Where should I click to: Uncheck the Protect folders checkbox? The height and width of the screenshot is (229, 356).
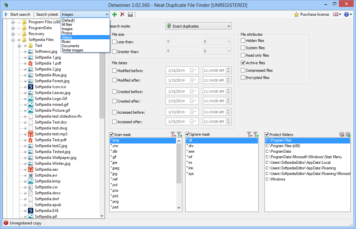pyautogui.click(x=267, y=134)
